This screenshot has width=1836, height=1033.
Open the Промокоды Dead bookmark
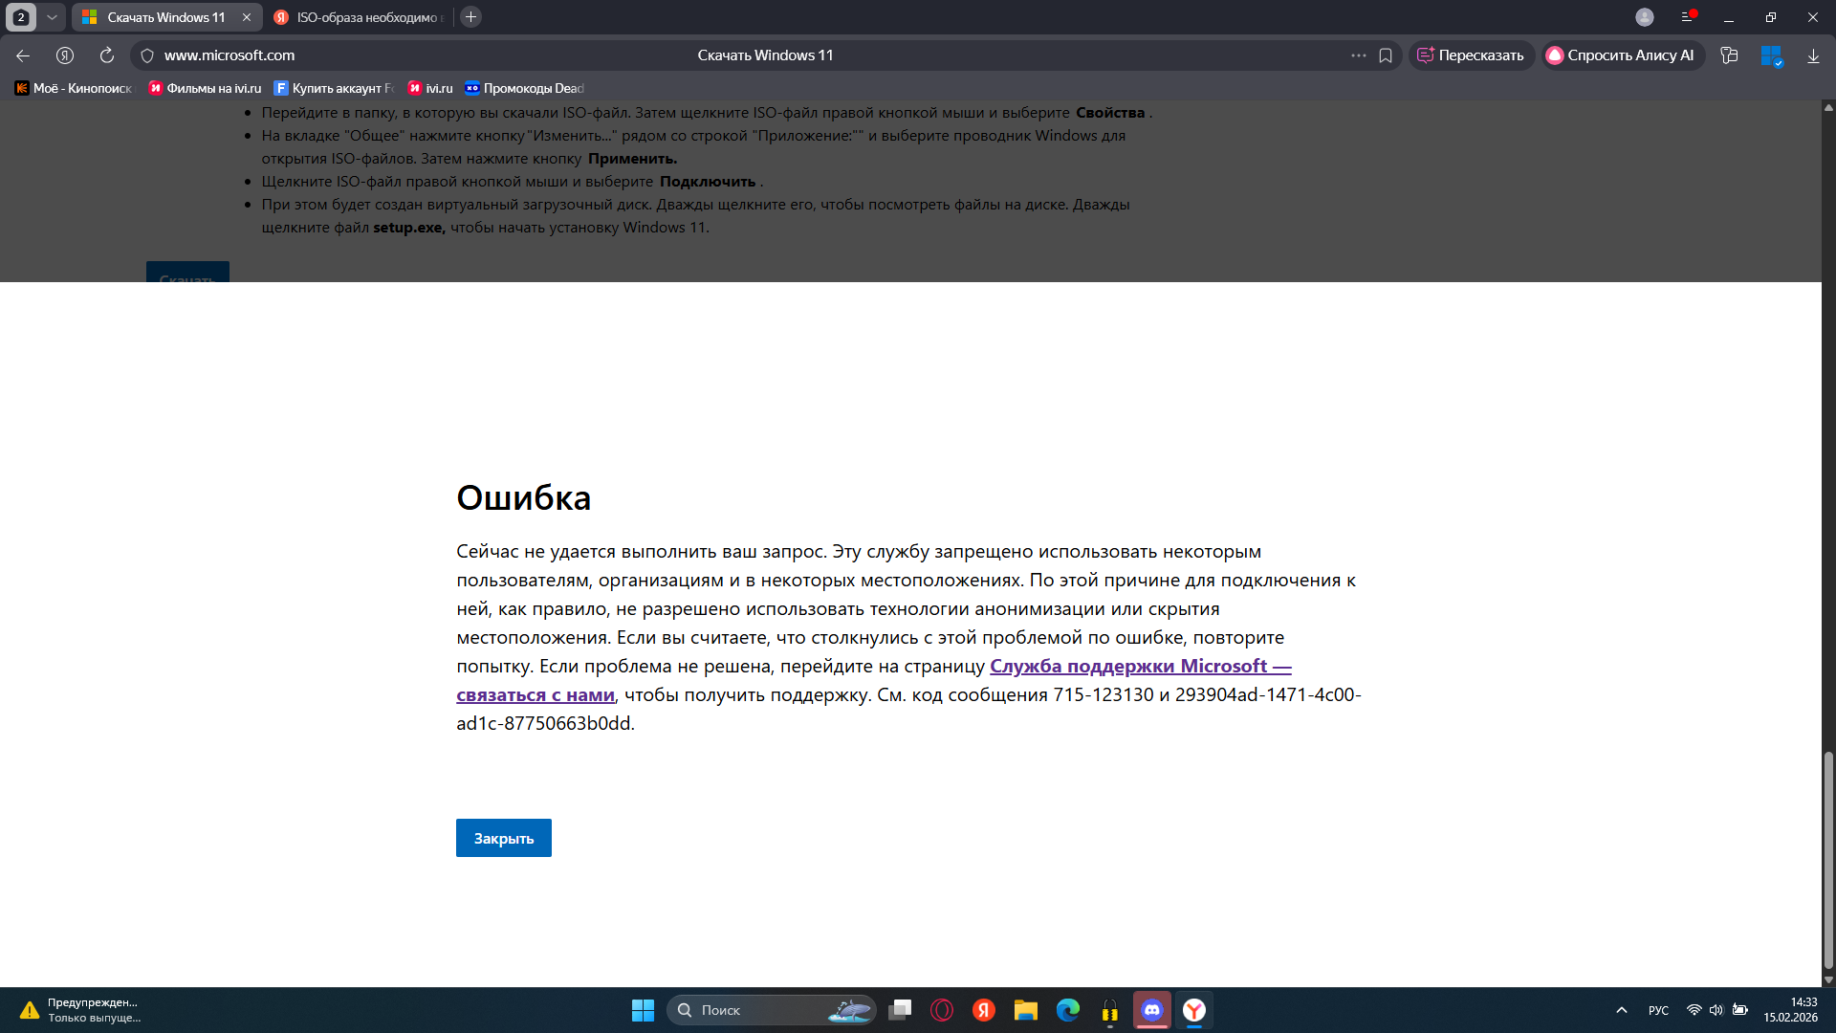524,88
